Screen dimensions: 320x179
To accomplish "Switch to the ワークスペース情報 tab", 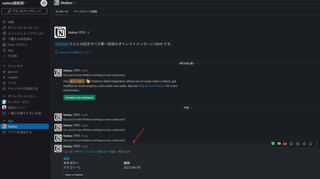I will 86,12.
